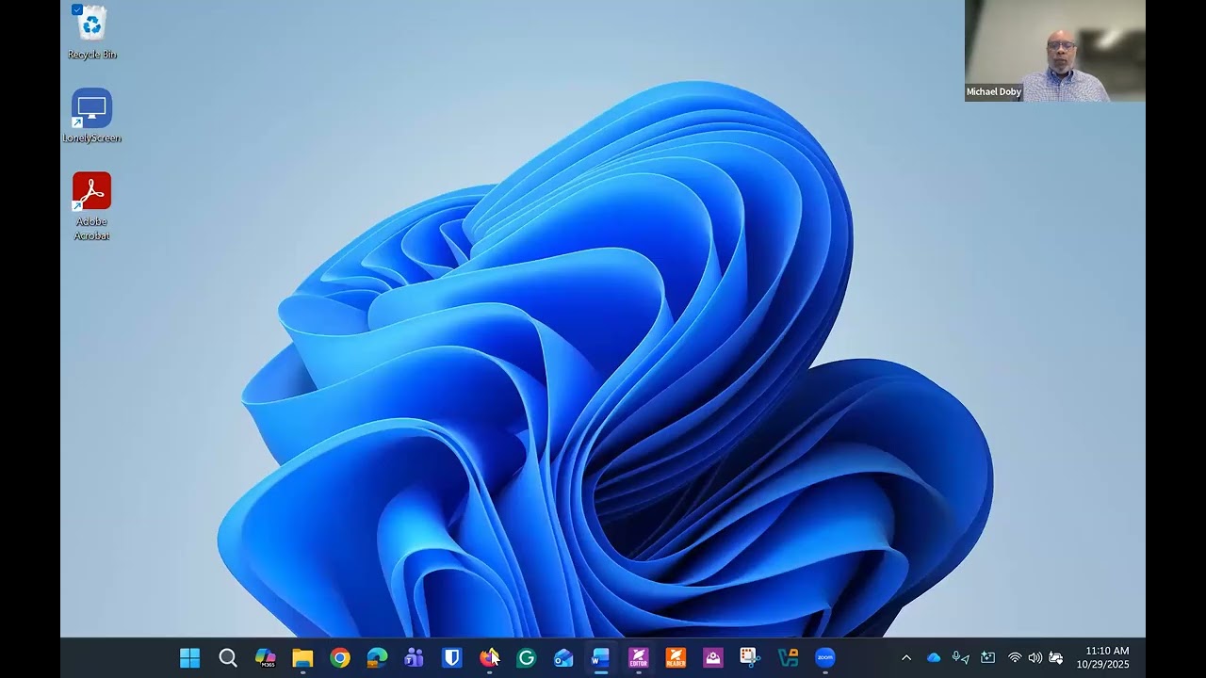1206x678 pixels.
Task: Open volume speaker control in tray
Action: 1035,658
